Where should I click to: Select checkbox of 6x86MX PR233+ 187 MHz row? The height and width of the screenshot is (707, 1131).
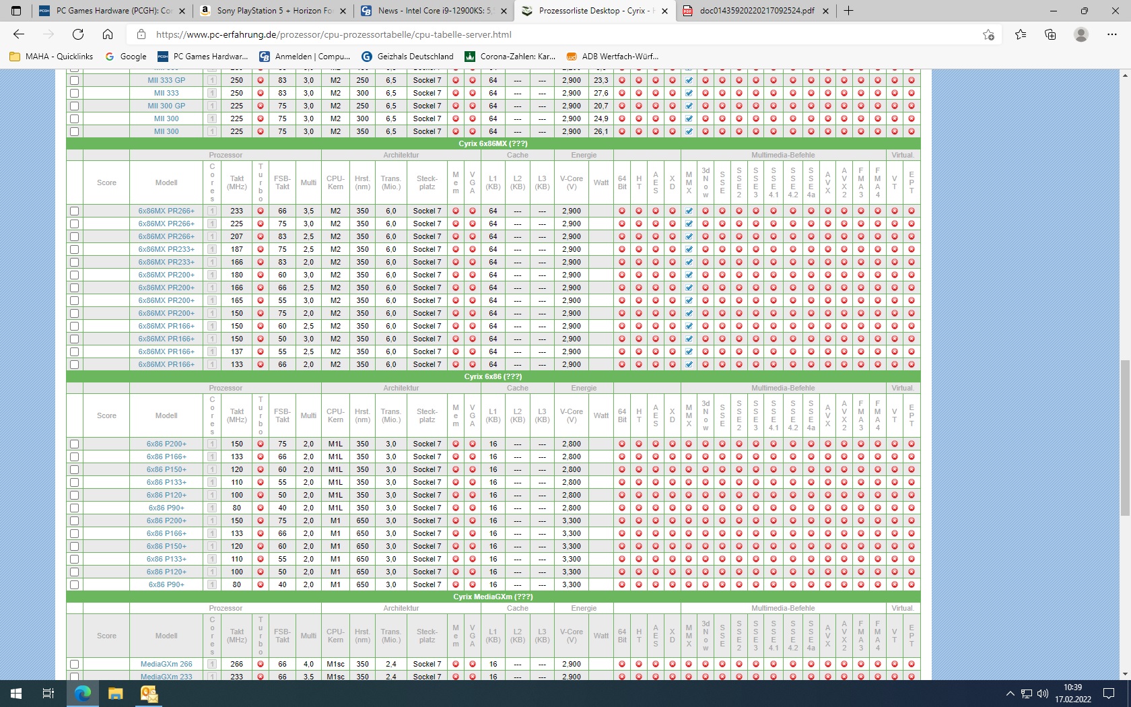[x=74, y=249]
